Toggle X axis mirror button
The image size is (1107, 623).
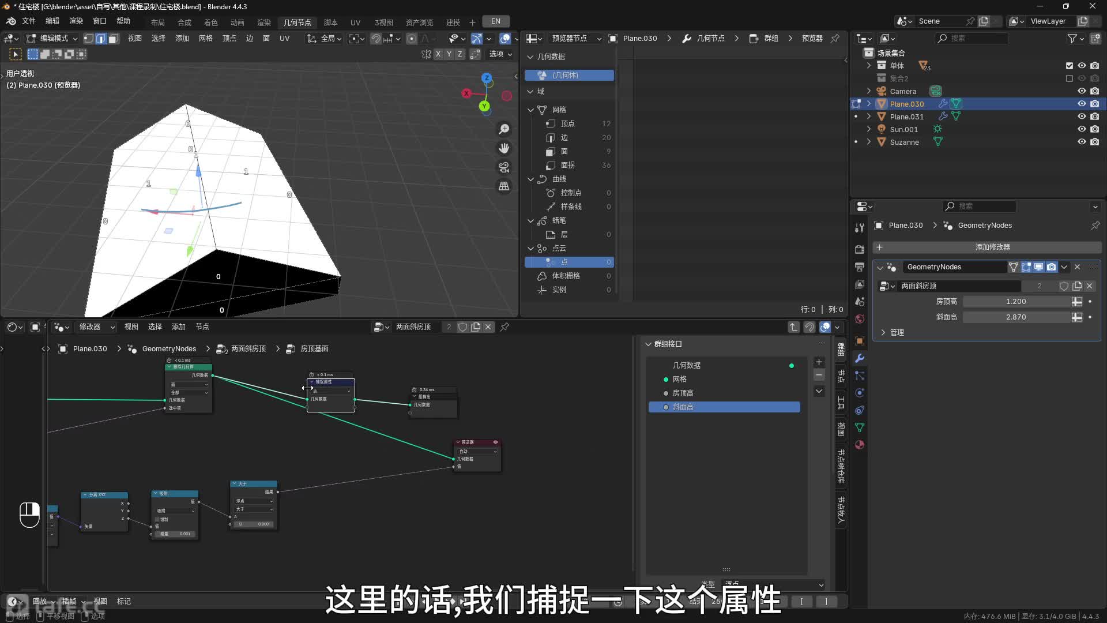[438, 54]
